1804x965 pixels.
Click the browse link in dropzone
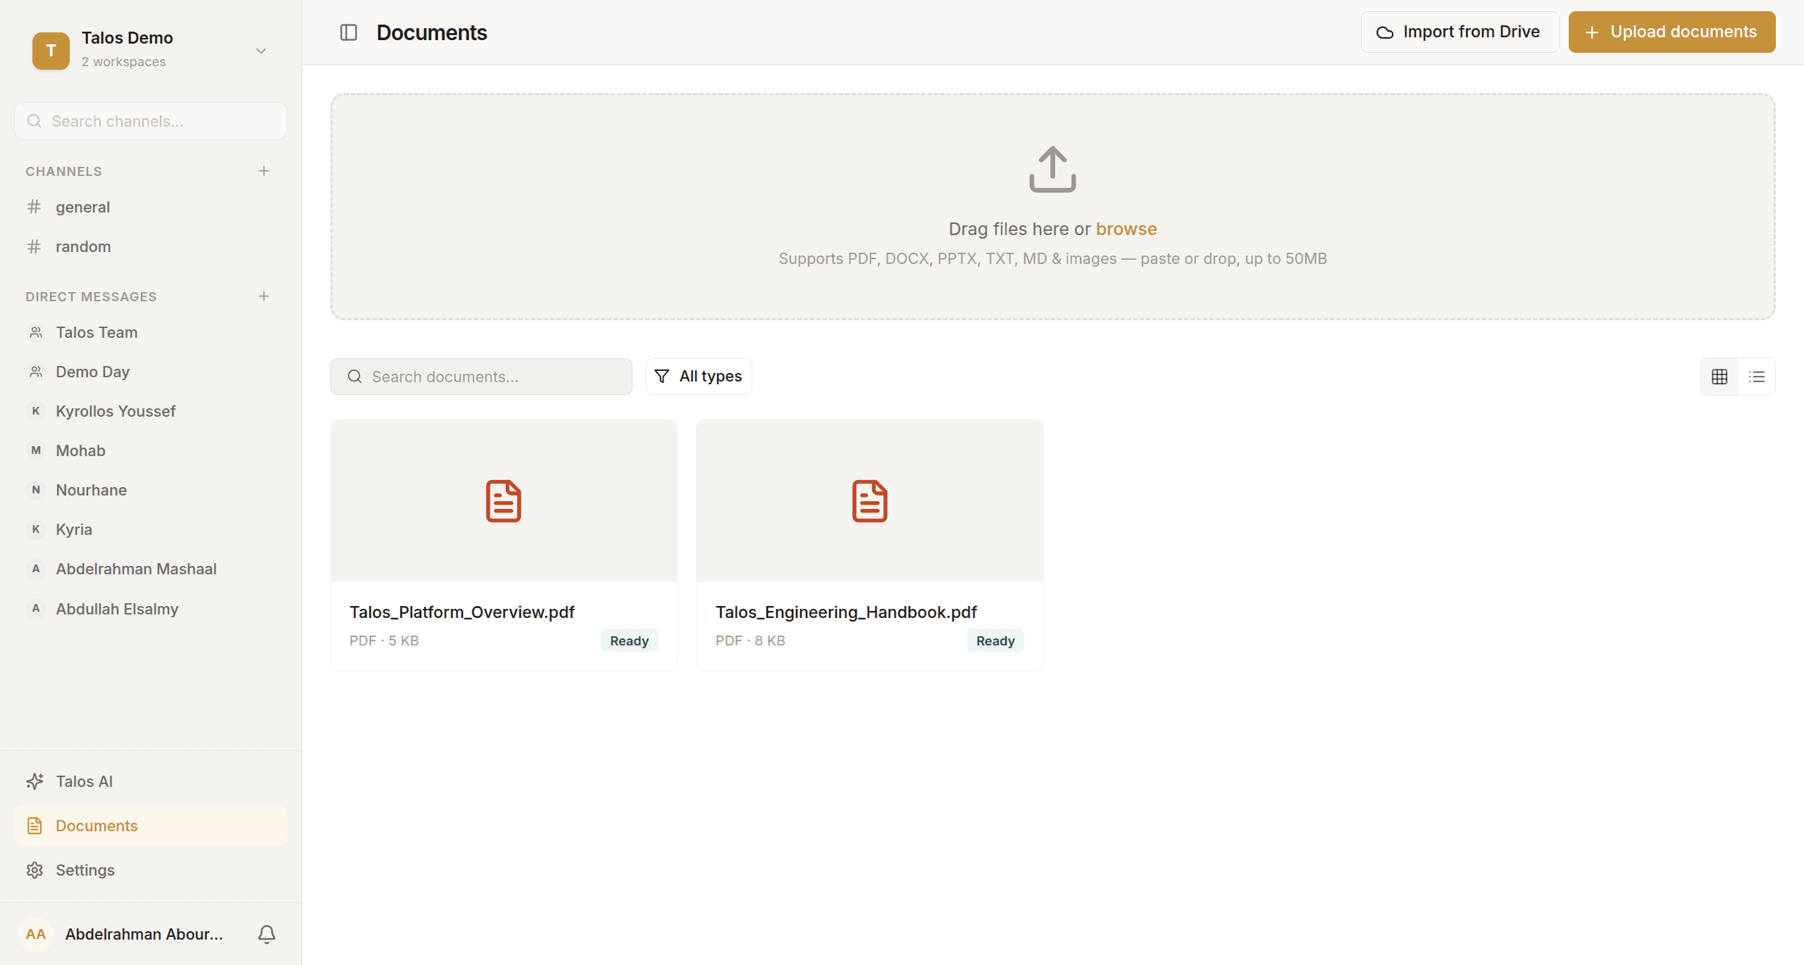click(1126, 229)
